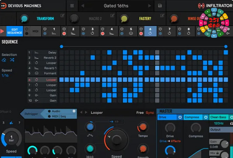233x158 pixels.
Task: Click the 0.0dB gain value field
Action: [x=213, y=147]
